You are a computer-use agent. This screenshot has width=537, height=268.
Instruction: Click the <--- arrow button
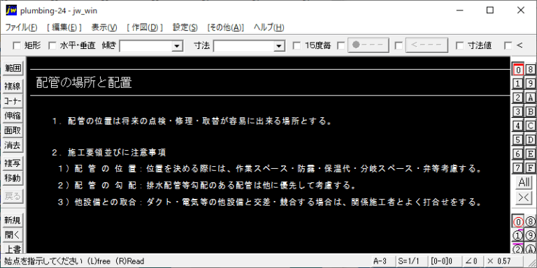click(x=427, y=45)
